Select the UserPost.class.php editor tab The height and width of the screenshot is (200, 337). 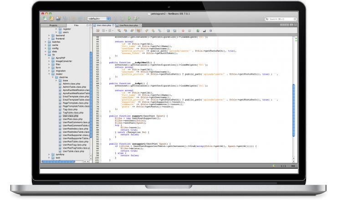point(128,25)
